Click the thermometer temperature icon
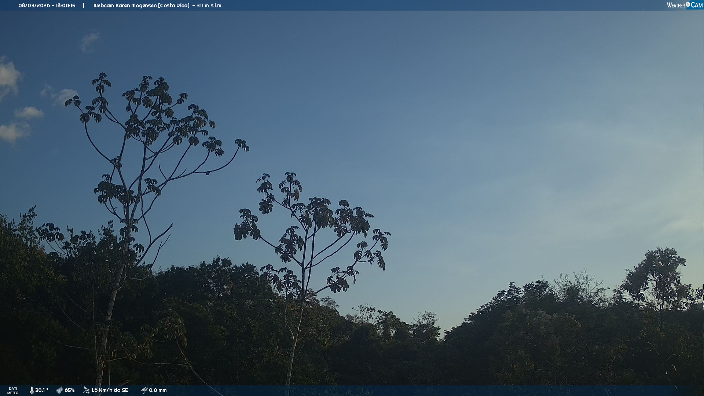704x396 pixels. 32,390
